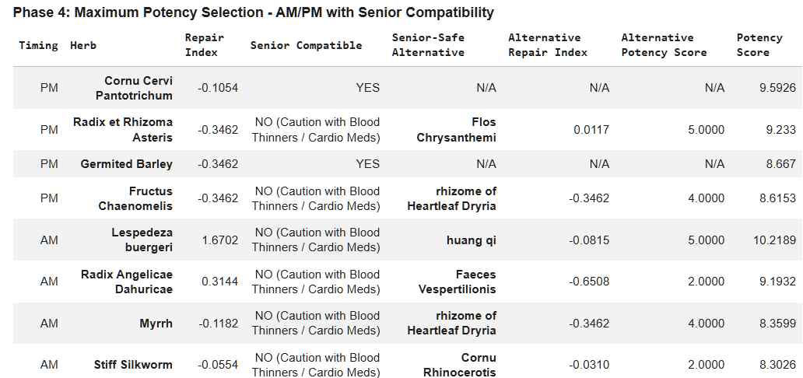Select the huang qi alternative cell

coord(470,240)
